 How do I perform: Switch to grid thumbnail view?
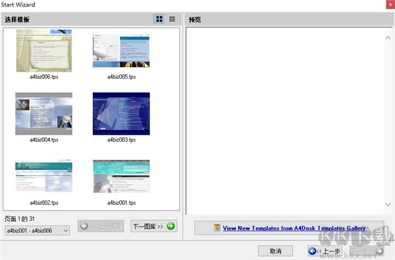159,19
